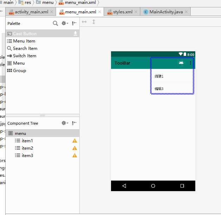Click recents square in preview navigation bar
The width and height of the screenshot is (221, 215).
coord(182,186)
